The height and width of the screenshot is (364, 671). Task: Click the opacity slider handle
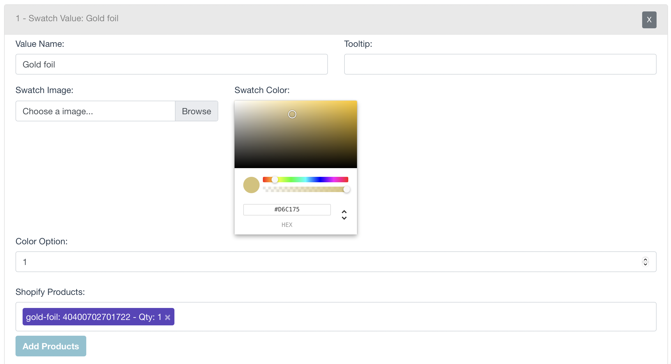coord(346,189)
